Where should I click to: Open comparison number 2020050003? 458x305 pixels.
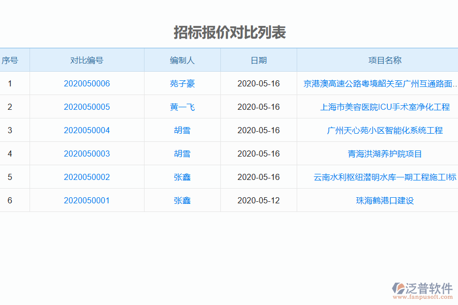(x=87, y=154)
